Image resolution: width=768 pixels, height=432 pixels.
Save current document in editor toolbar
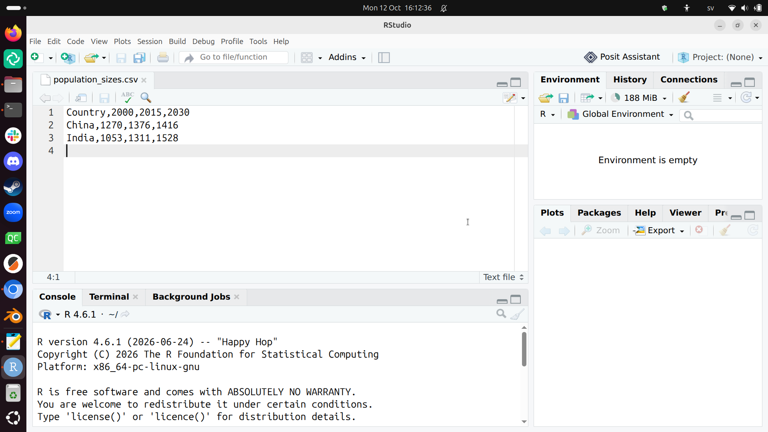104,98
